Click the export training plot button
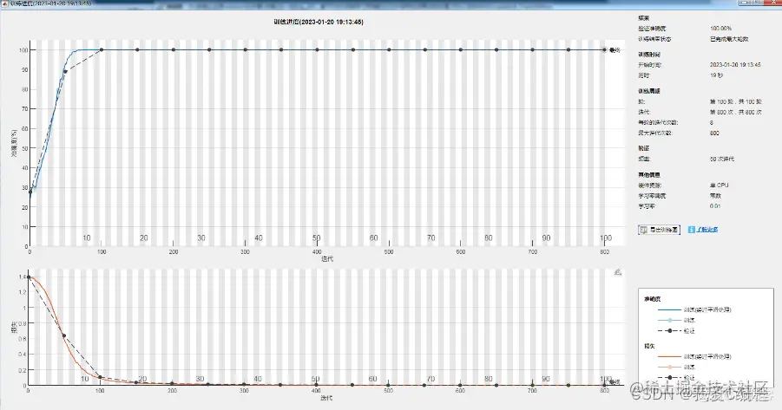This screenshot has height=410, width=782. tap(659, 230)
